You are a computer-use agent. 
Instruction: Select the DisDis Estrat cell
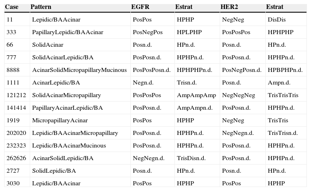[x=277, y=20]
